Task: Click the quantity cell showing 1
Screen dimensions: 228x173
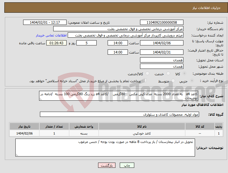Action: [x=54, y=133]
